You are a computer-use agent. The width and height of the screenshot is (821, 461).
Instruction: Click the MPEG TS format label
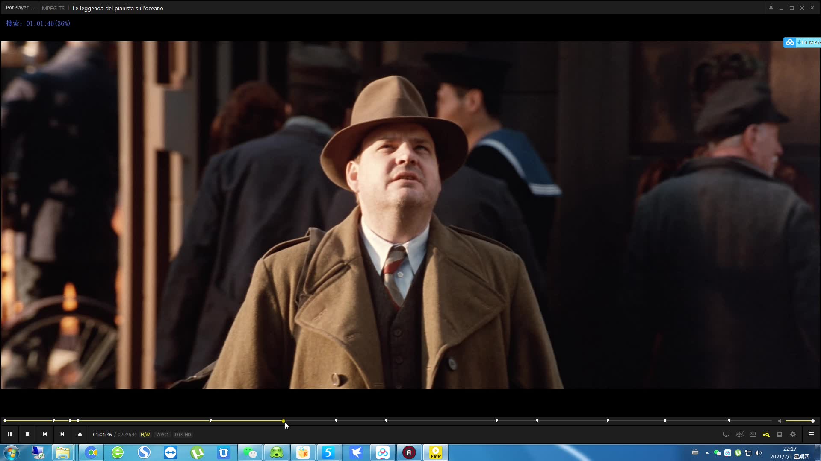[x=53, y=8]
